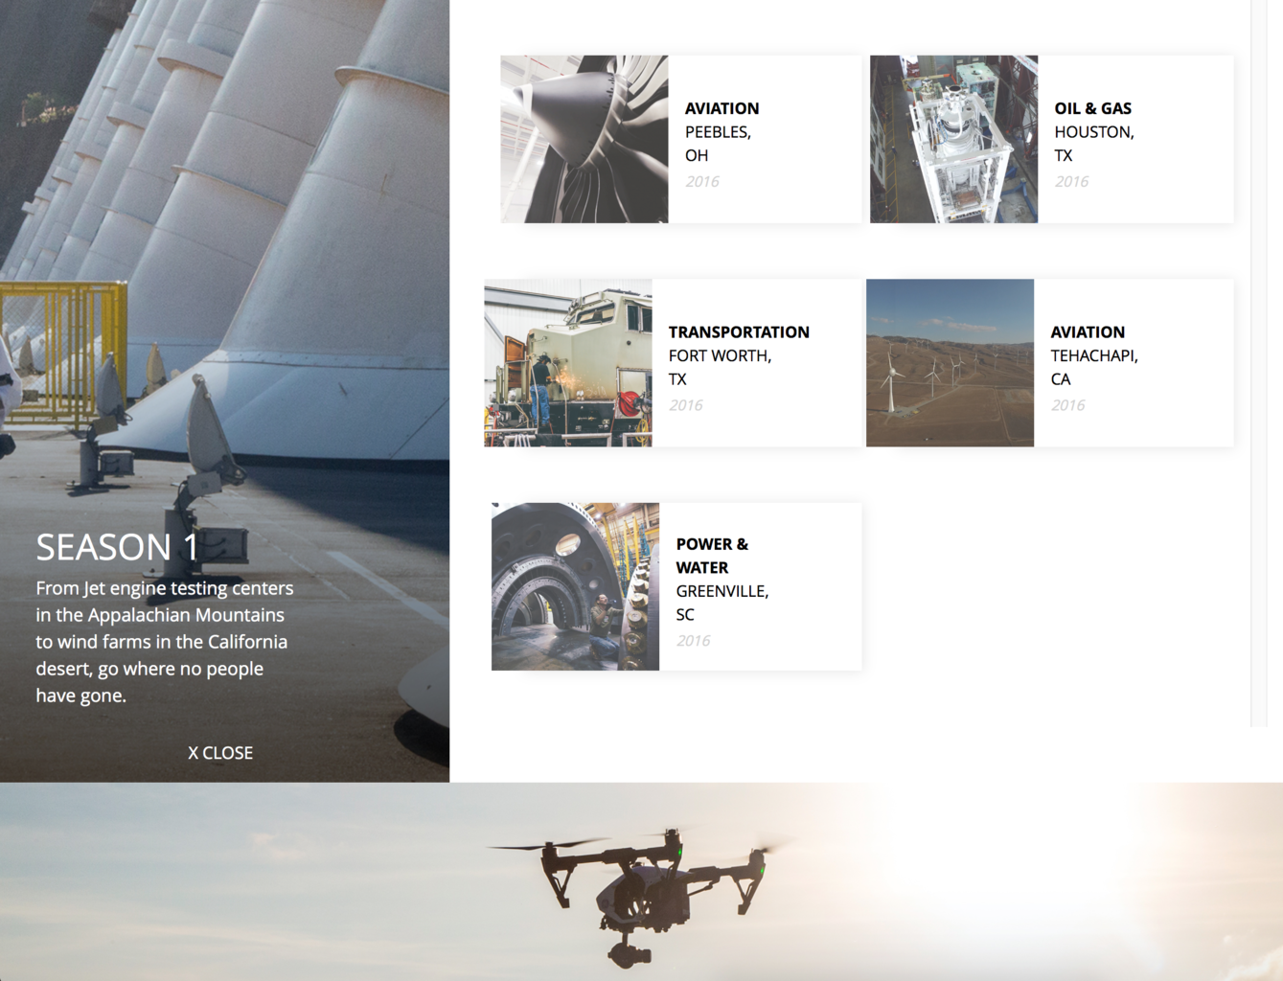
Task: Click the Season 1 description text
Action: [x=165, y=642]
